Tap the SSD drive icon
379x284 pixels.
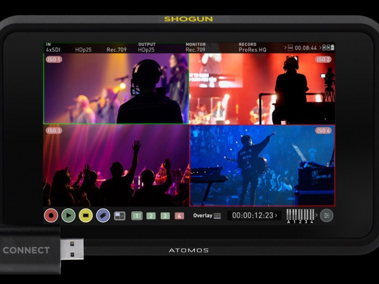click(x=290, y=47)
